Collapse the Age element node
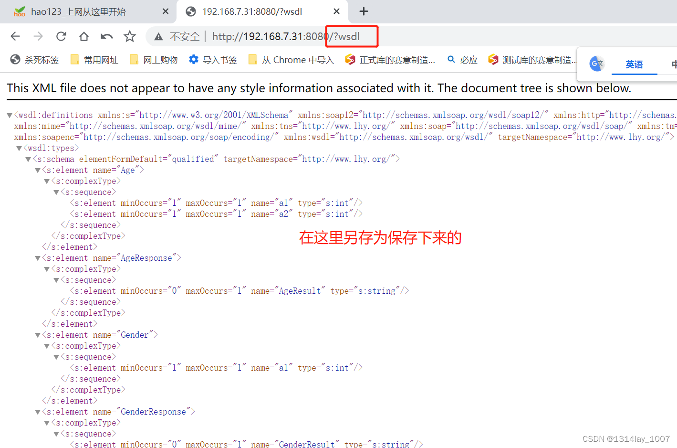Viewport: 677px width, 448px height. point(38,170)
